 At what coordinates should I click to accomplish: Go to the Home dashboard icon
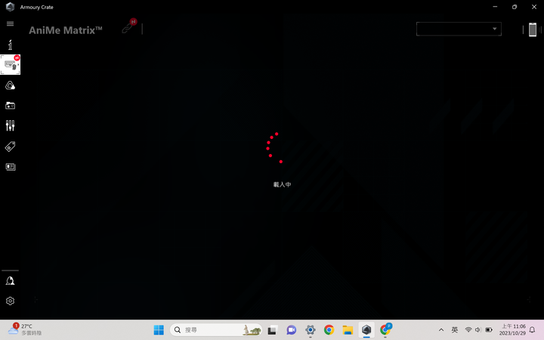[10, 45]
